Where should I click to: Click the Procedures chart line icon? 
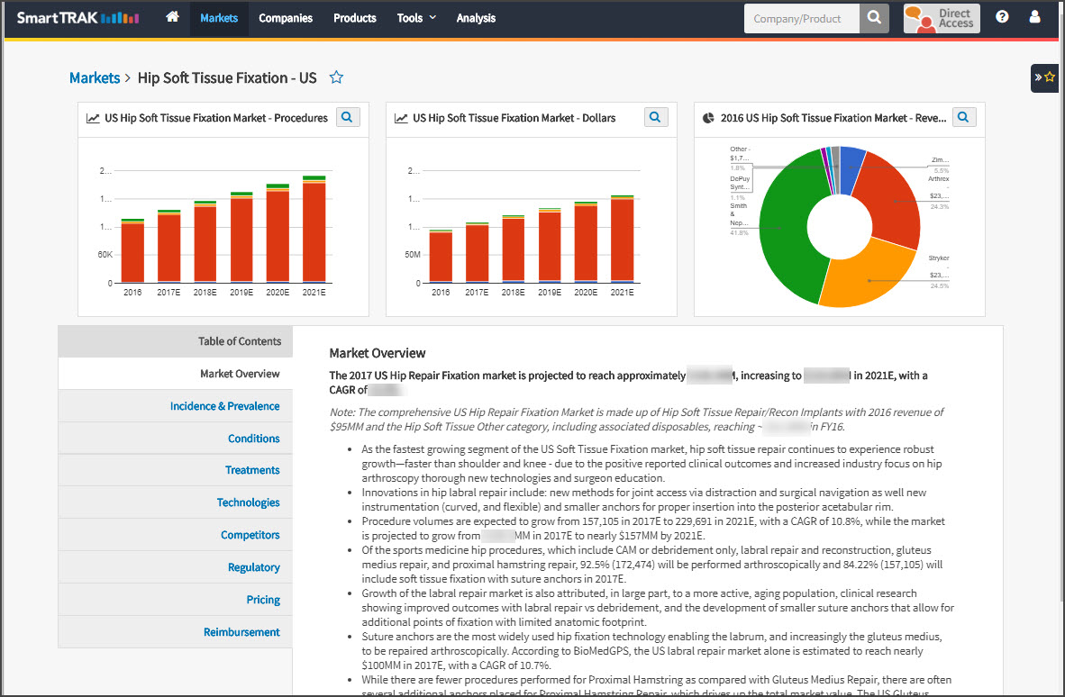pos(93,118)
